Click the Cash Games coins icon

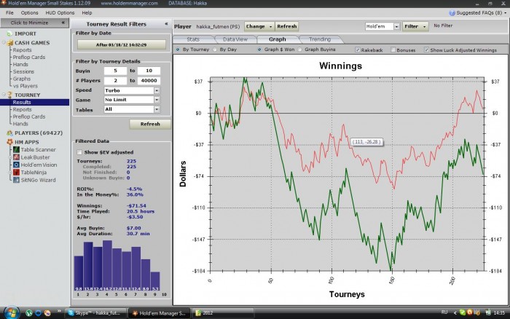9,42
